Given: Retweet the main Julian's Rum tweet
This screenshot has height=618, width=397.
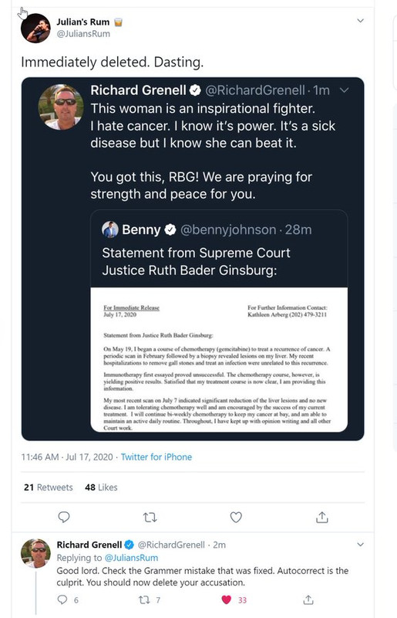Looking at the screenshot, I should [150, 517].
